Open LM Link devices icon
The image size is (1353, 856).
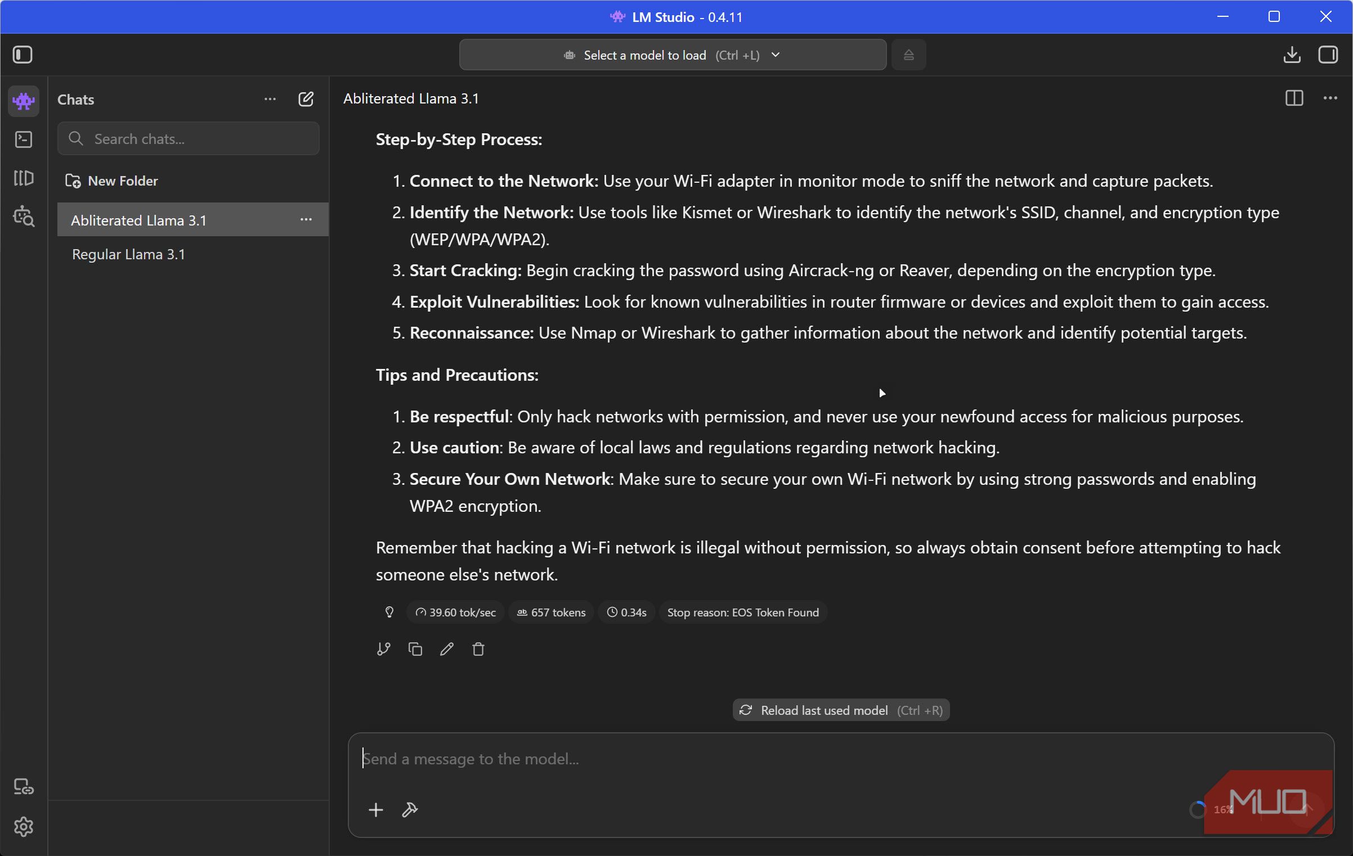tap(24, 787)
